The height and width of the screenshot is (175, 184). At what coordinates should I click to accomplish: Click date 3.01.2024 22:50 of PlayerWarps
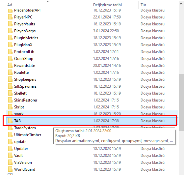[x=106, y=31]
